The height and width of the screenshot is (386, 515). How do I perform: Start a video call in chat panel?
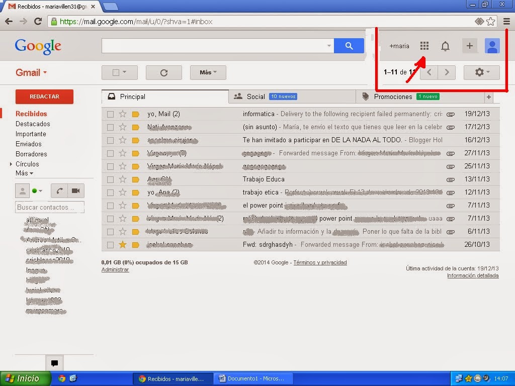pos(76,190)
